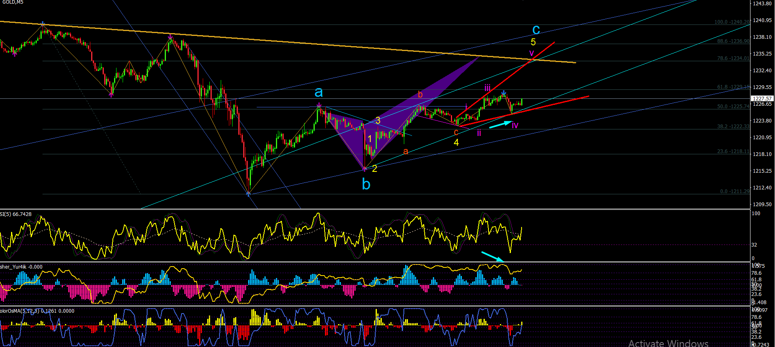This screenshot has width=775, height=347.
Task: Select the Fibonacci 78.6 -1234.01 level label
Action: click(x=733, y=58)
